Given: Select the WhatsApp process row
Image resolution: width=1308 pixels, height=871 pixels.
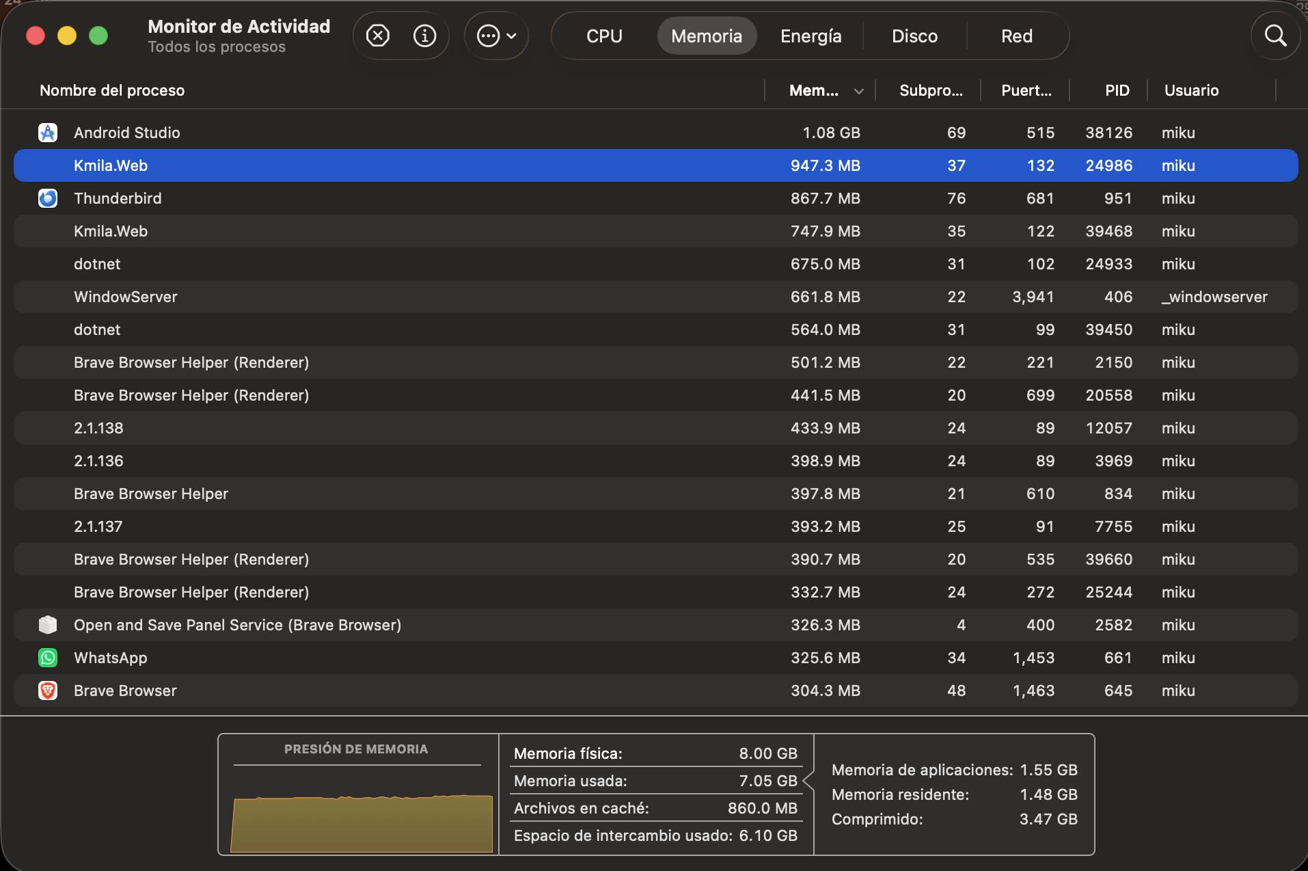Looking at the screenshot, I should click(x=656, y=658).
